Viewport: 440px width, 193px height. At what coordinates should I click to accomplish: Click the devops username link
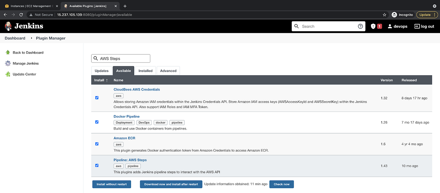[x=400, y=26]
